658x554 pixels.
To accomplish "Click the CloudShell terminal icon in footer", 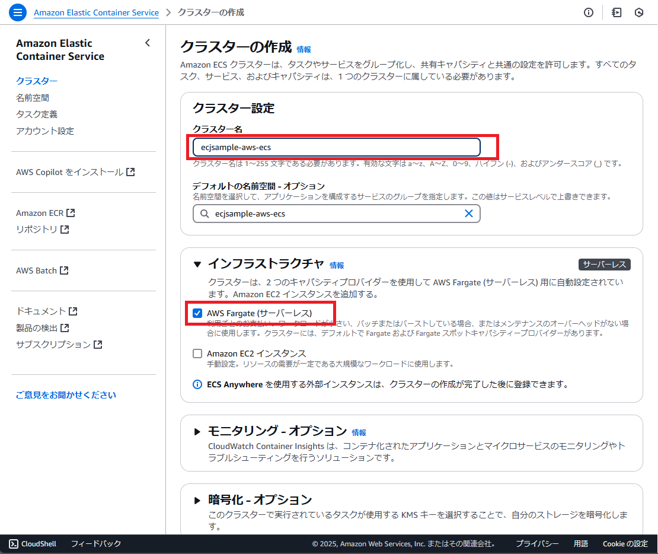I will coord(14,544).
